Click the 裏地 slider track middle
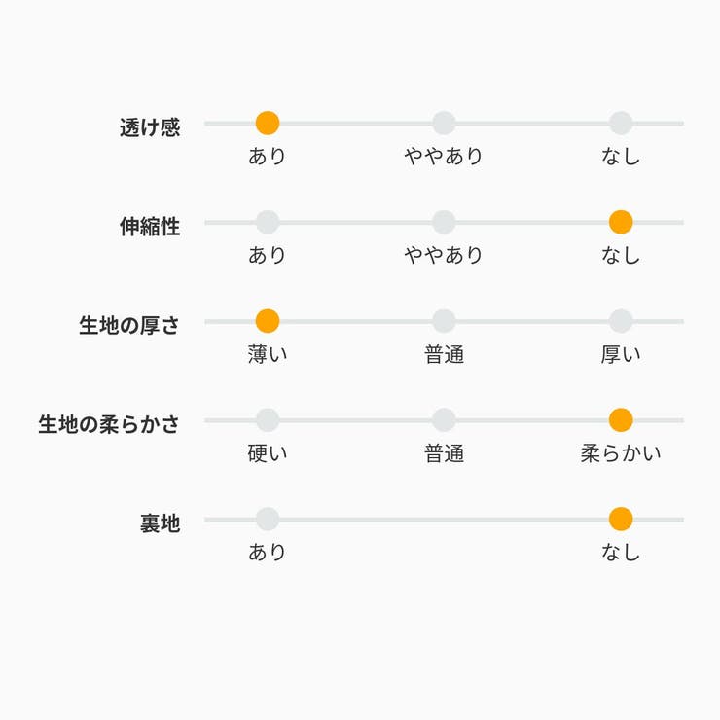720x720 pixels. click(444, 520)
